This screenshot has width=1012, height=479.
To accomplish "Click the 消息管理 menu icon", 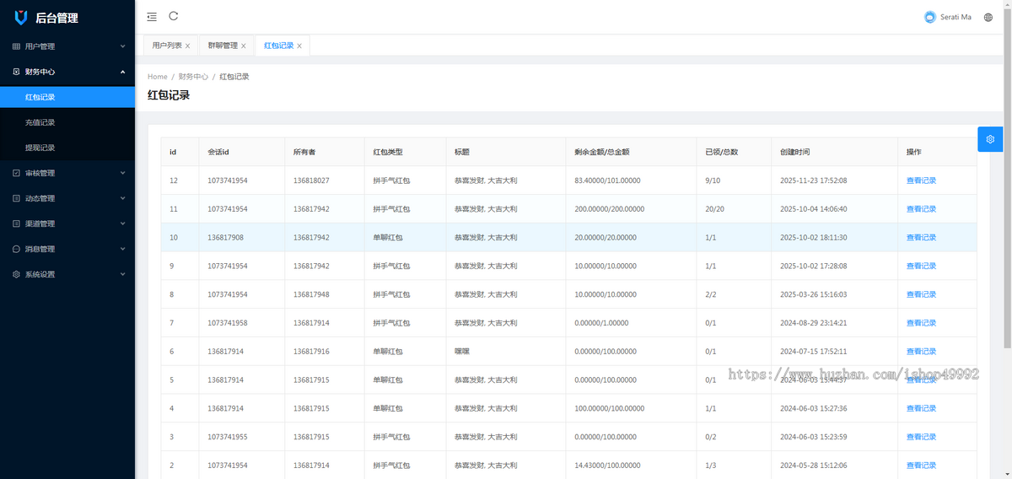I will pyautogui.click(x=16, y=249).
